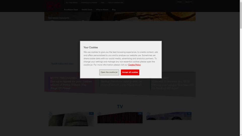Open My Virgin Media link

point(72,3)
